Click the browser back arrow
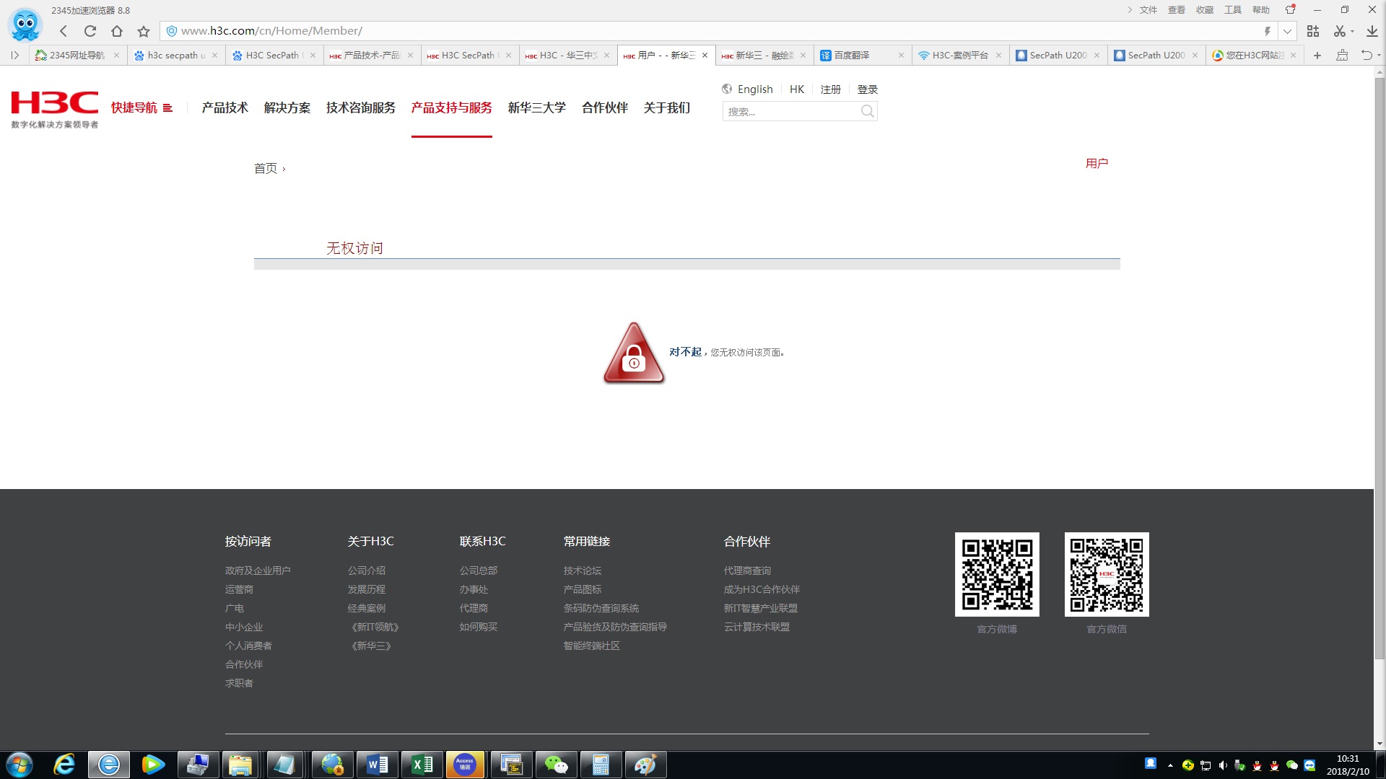 coord(64,31)
